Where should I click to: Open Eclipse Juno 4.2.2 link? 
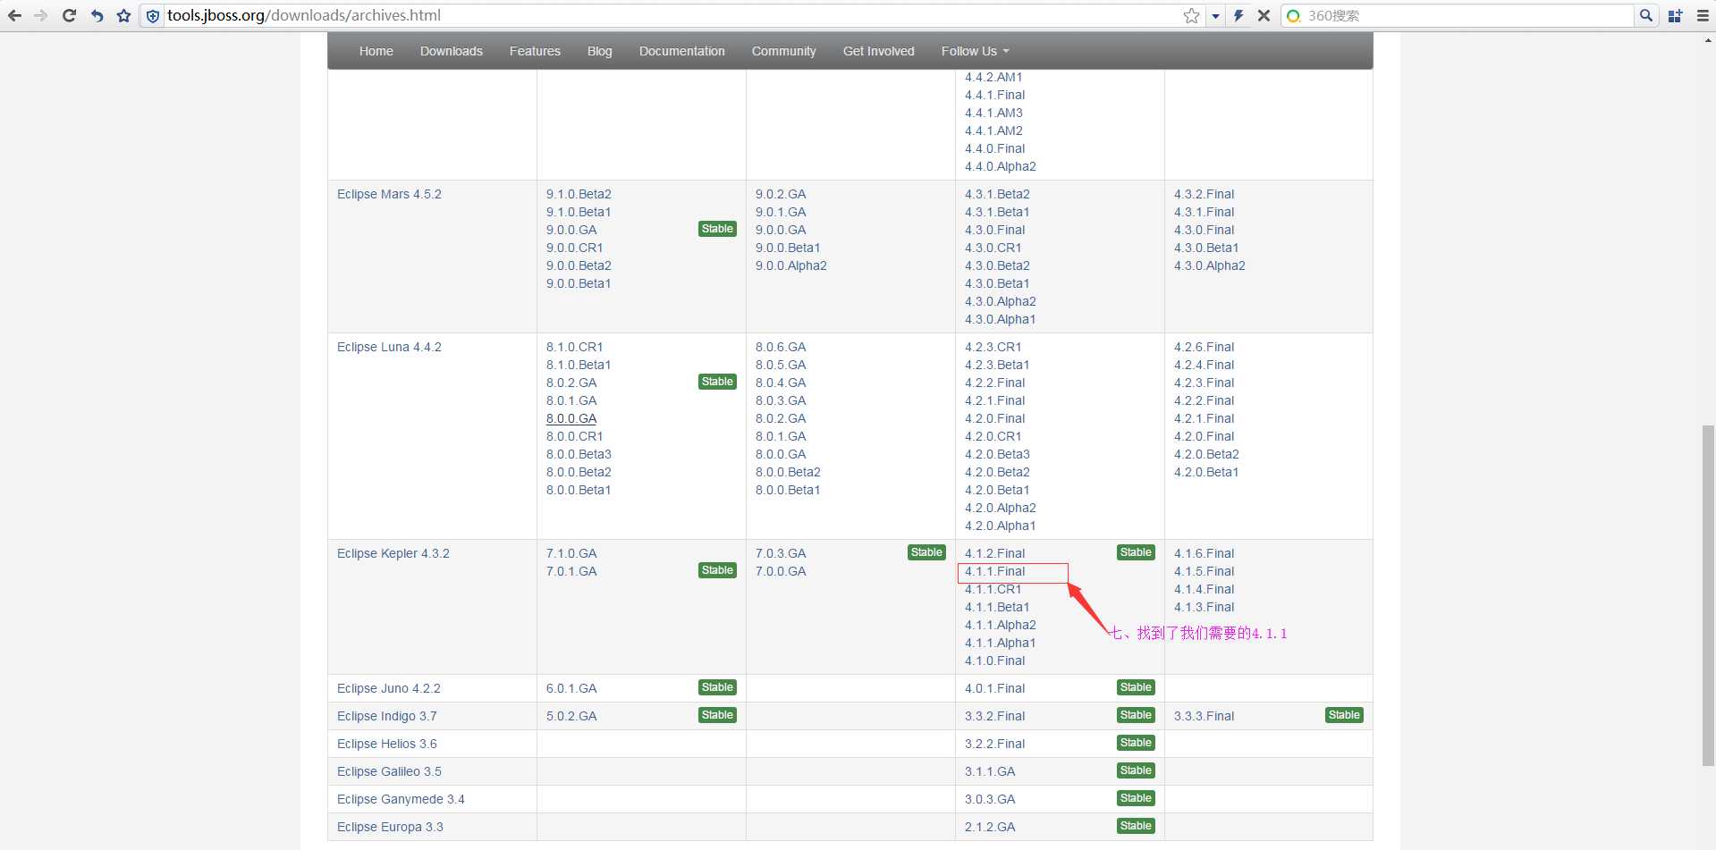389,688
